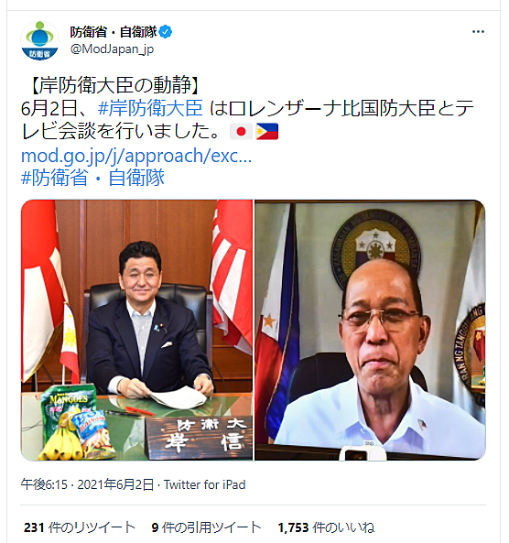Open the tweet timestamp 午後6:15
This screenshot has width=509, height=543.
point(44,484)
